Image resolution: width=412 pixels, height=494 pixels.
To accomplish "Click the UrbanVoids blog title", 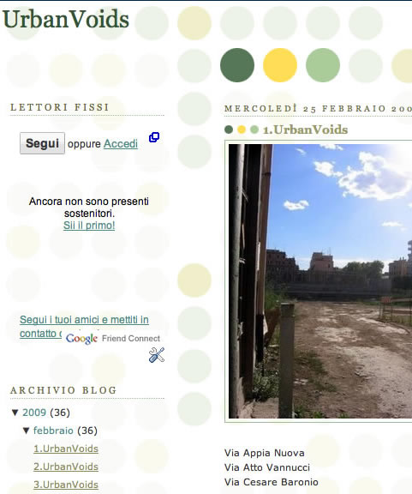I will (x=66, y=19).
